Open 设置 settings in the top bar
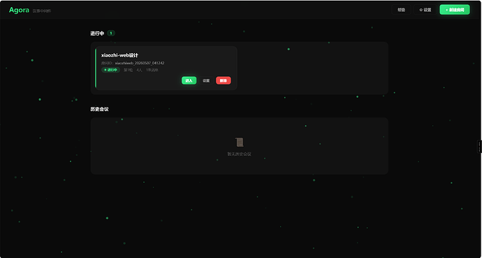Viewport: 482px width, 258px height. 425,10
